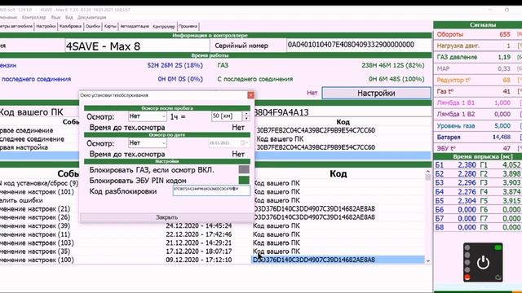Select the Батарея signal row

point(477,138)
